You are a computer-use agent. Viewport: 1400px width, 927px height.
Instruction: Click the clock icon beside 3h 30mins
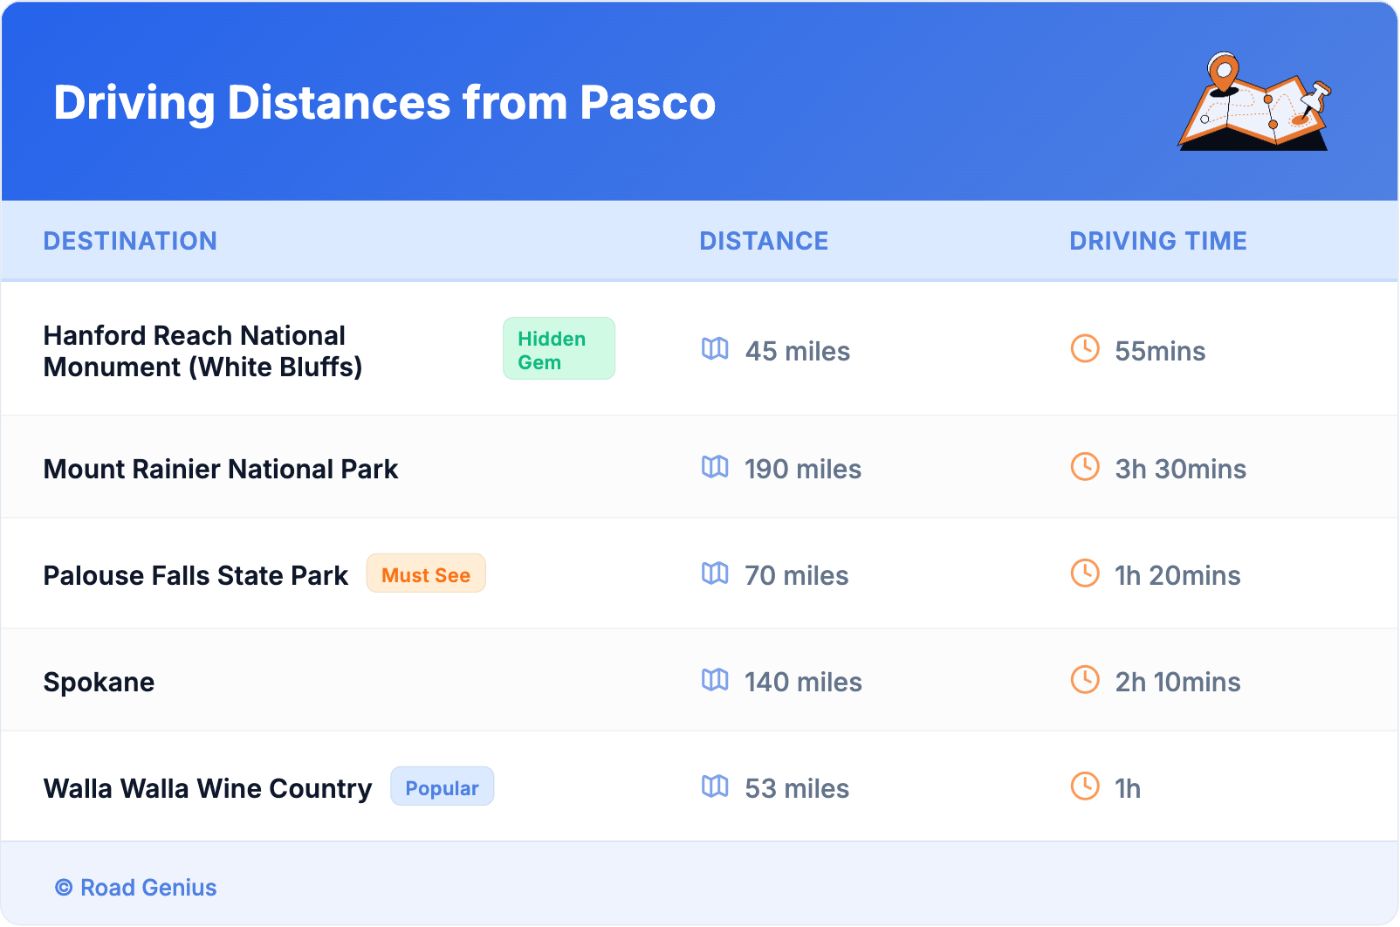1085,467
